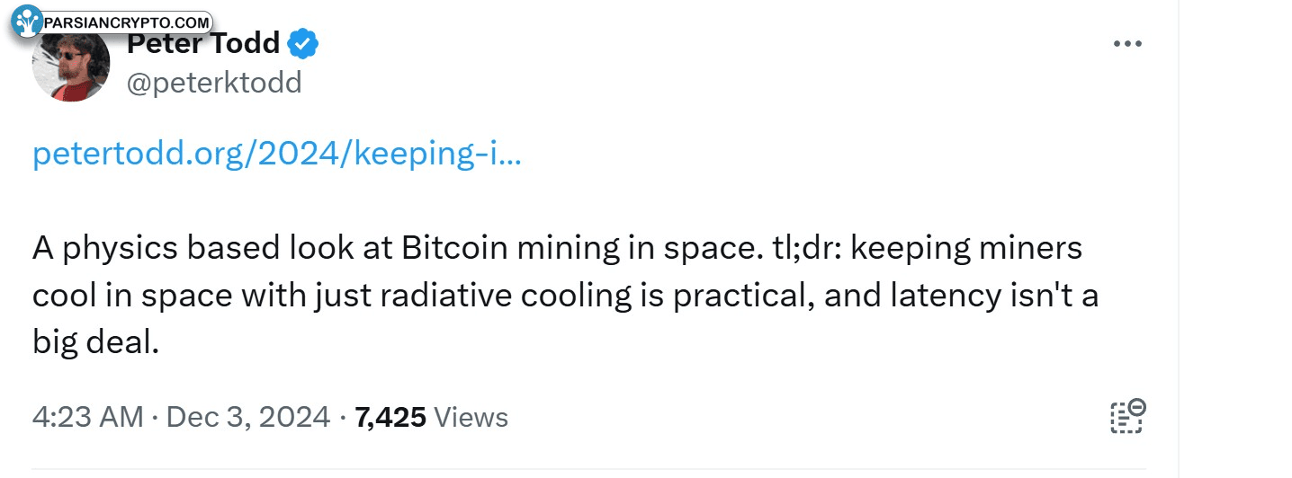Open the three-dot More options menu
The width and height of the screenshot is (1292, 478).
(1127, 44)
